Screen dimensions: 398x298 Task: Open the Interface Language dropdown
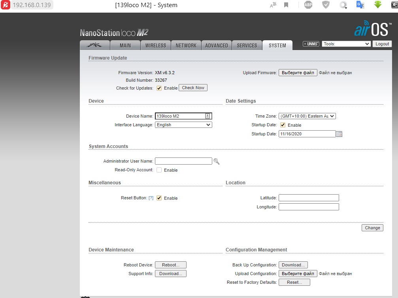coord(183,125)
